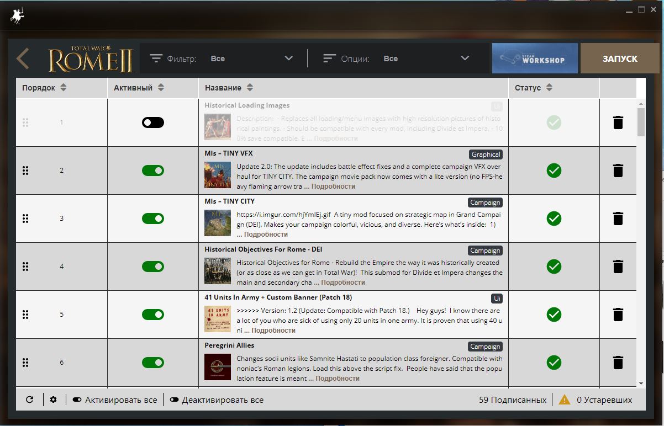Click the back arrow beside Rome II logo
Image resolution: width=664 pixels, height=426 pixels.
click(x=23, y=58)
